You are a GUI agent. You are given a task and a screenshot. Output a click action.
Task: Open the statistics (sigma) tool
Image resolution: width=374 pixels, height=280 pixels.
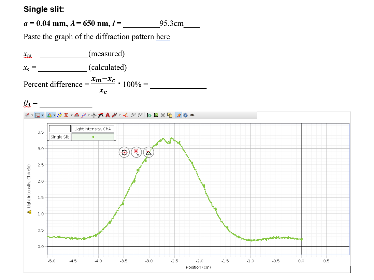click(x=66, y=115)
